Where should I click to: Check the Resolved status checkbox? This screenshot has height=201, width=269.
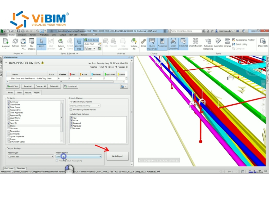click(71, 128)
